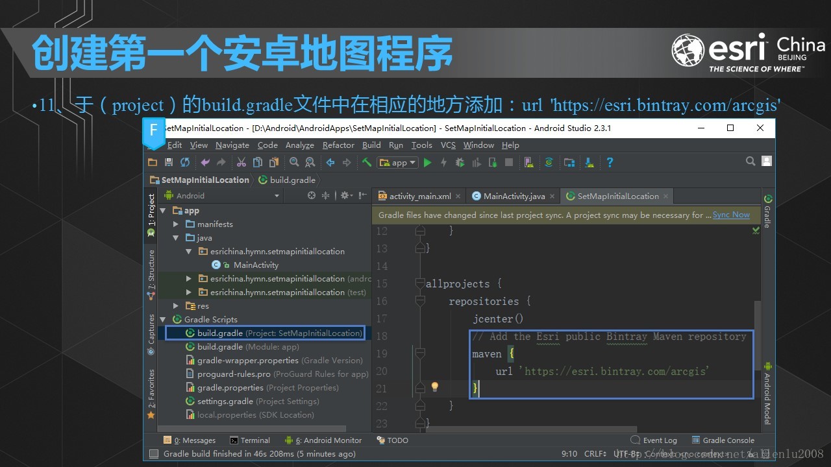Toggle the Captures tool window
The image size is (831, 467).
pos(151,335)
